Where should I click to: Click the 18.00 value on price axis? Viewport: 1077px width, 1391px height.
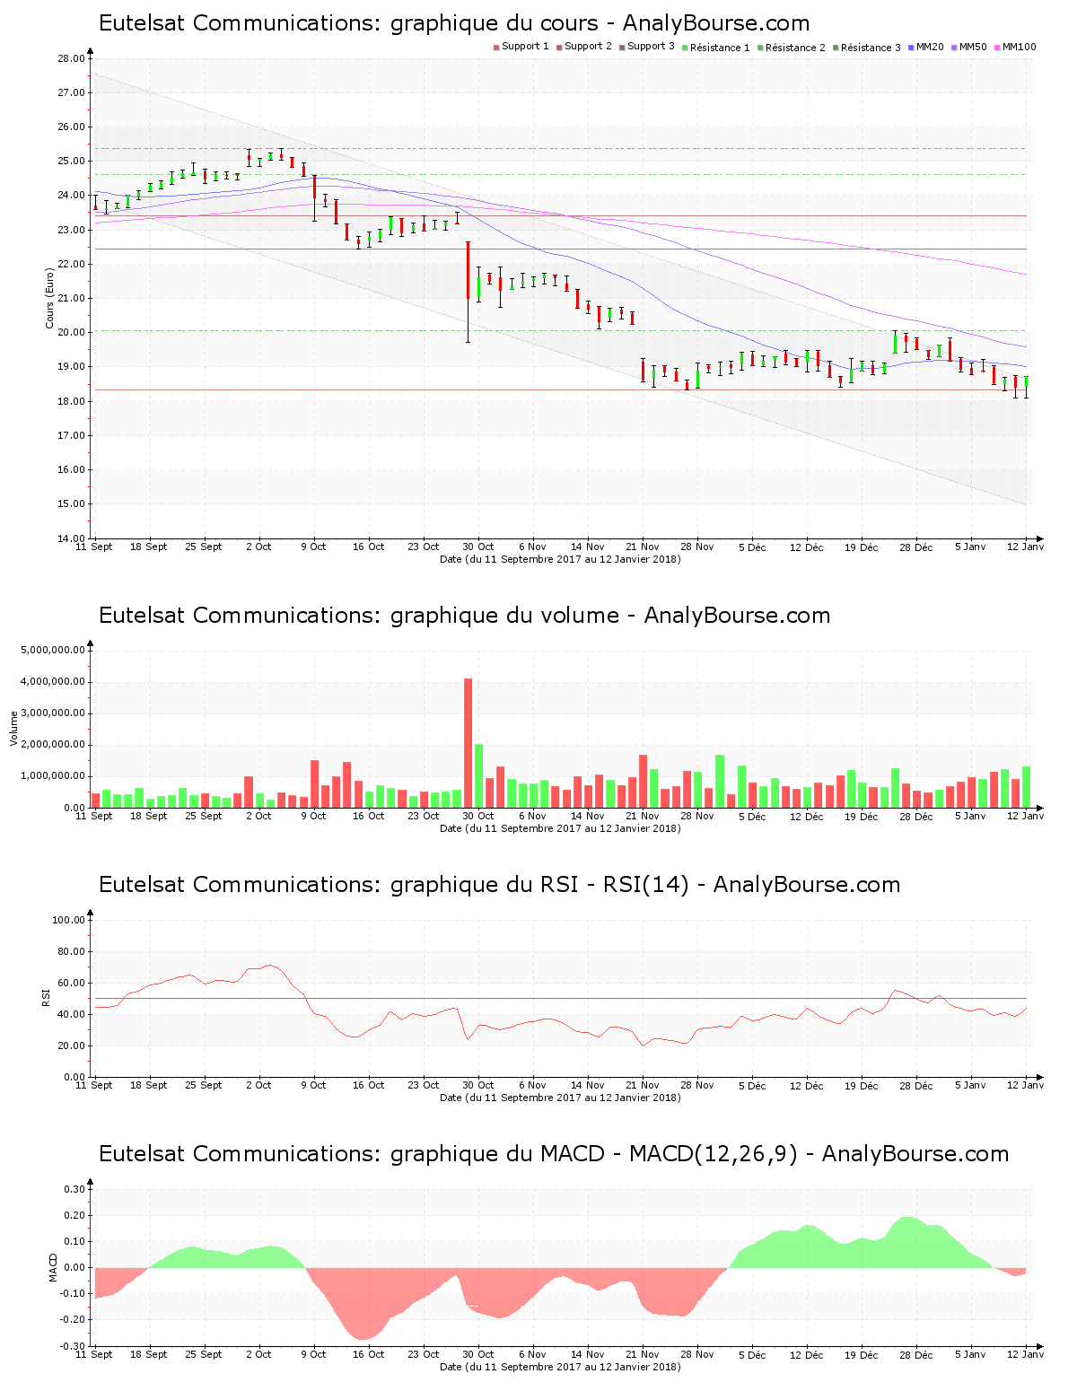[71, 401]
